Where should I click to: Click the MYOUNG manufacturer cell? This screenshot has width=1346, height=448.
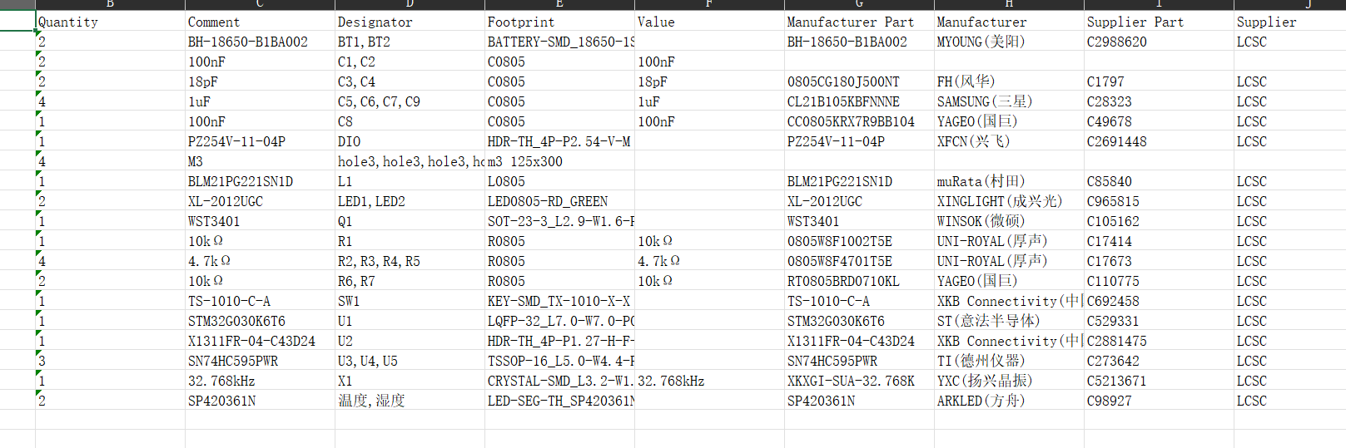1009,42
